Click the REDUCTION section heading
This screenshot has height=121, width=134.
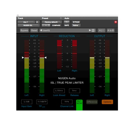tap(67, 36)
